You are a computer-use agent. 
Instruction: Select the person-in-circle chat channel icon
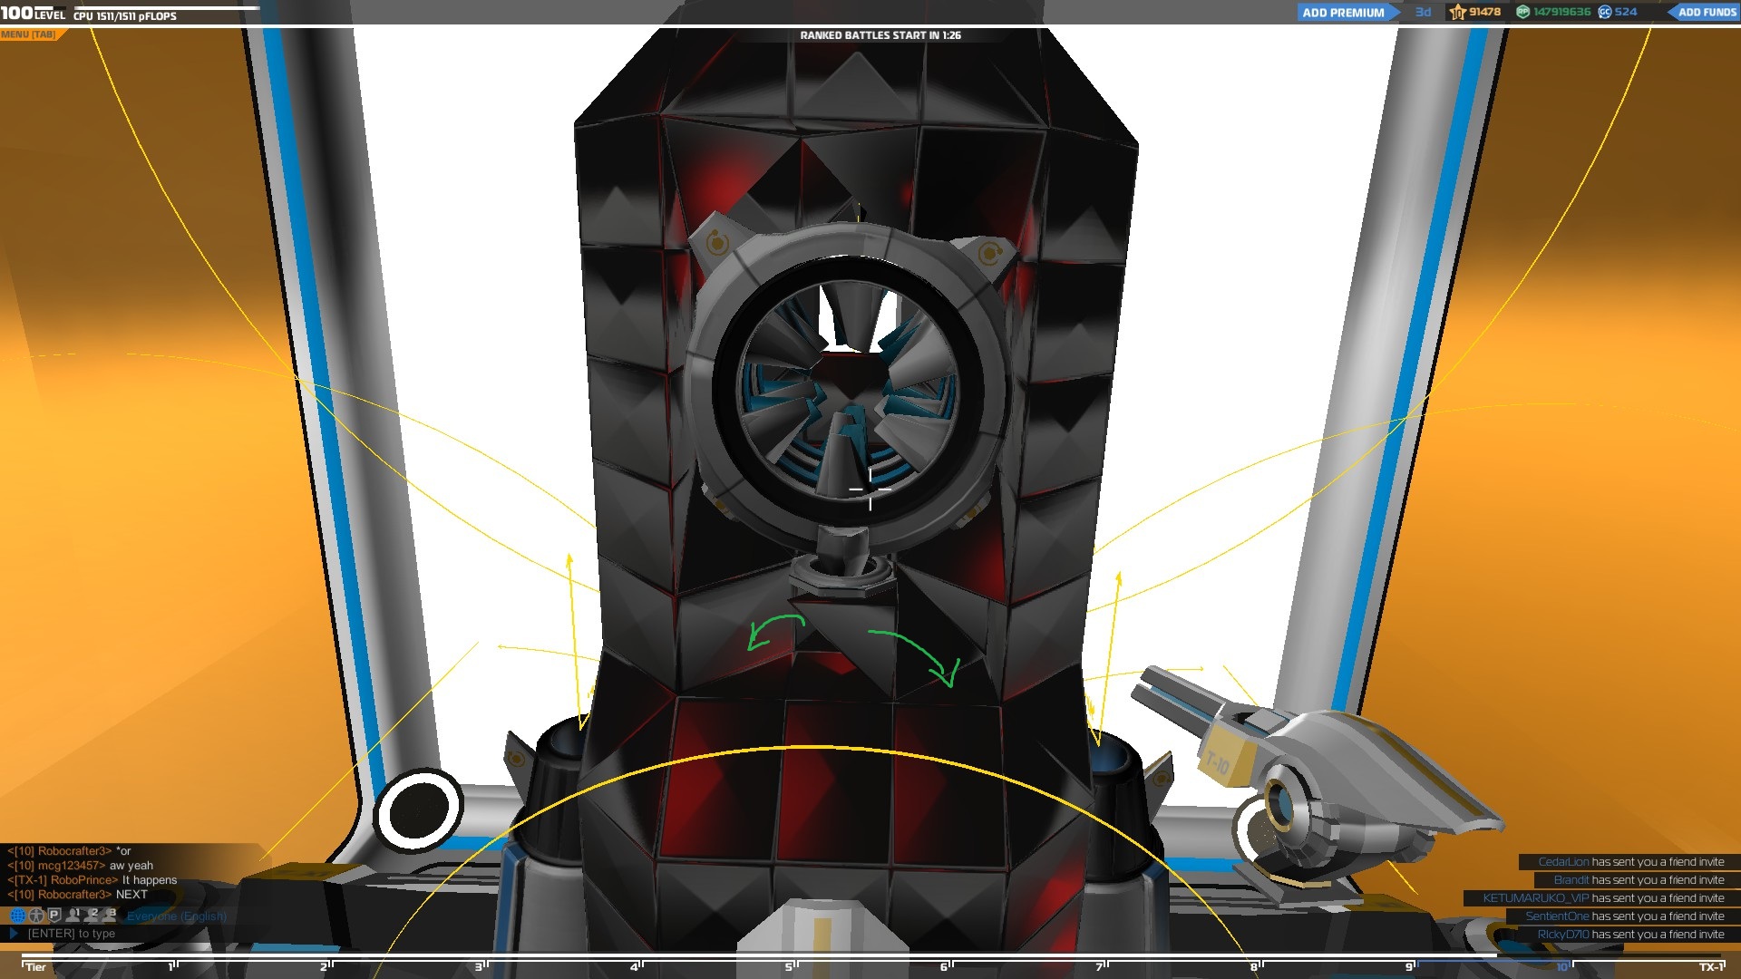(36, 916)
